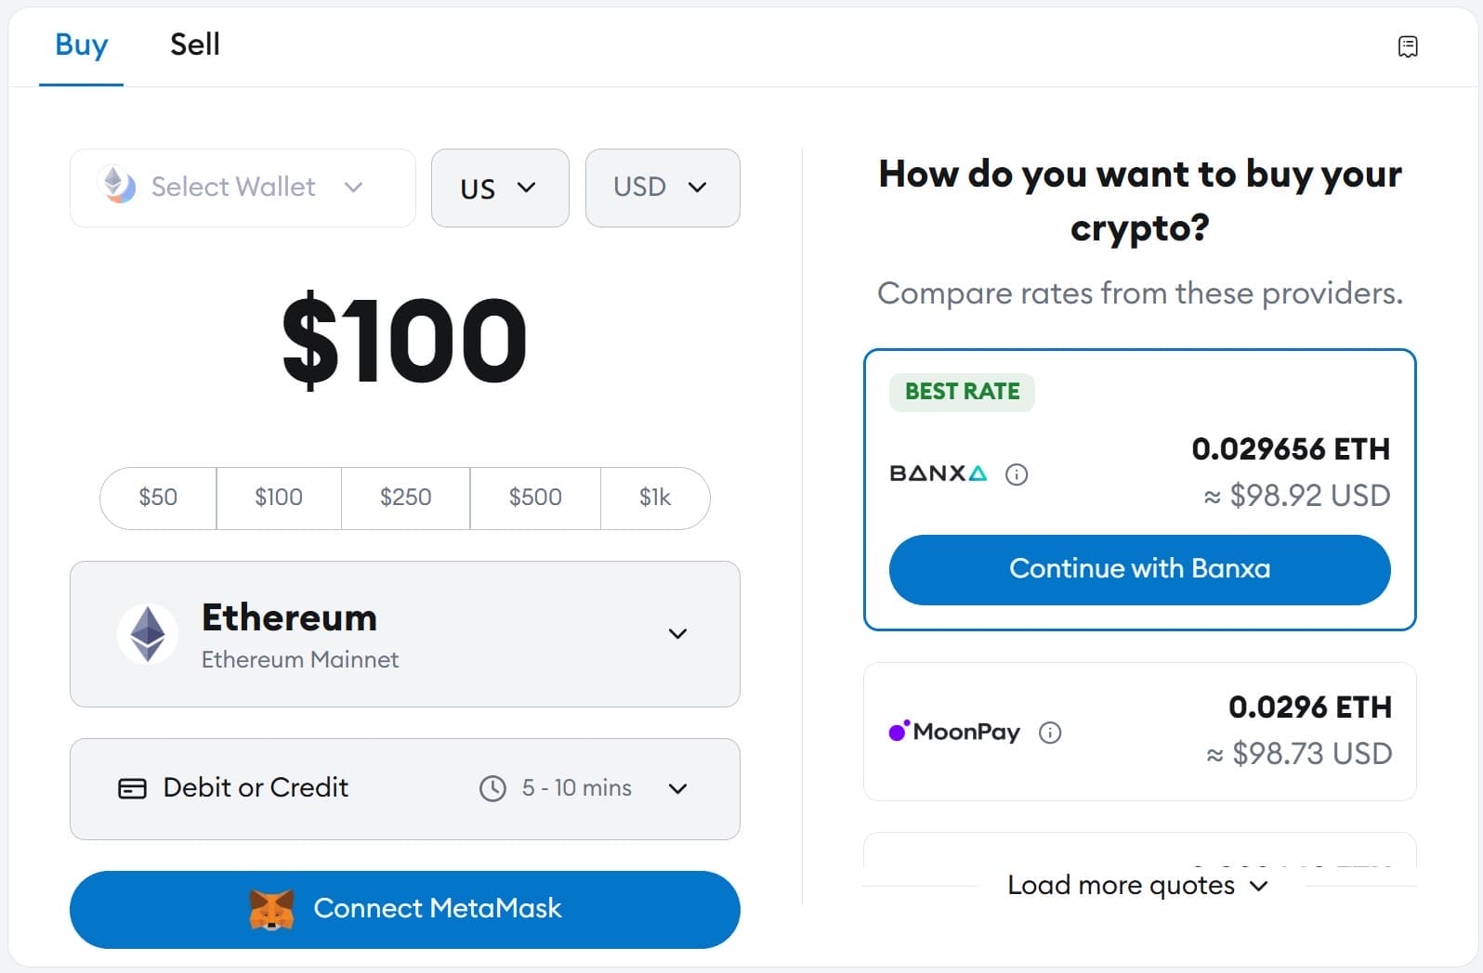This screenshot has width=1483, height=973.
Task: Click the Banxa info icon
Action: (1017, 474)
